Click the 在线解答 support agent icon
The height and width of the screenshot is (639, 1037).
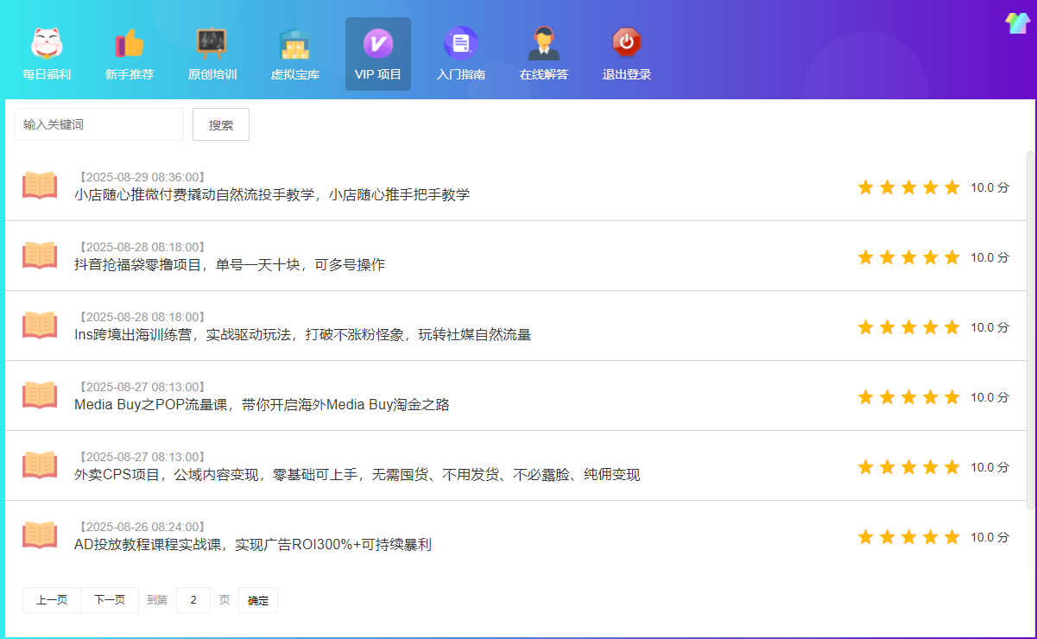[x=543, y=43]
